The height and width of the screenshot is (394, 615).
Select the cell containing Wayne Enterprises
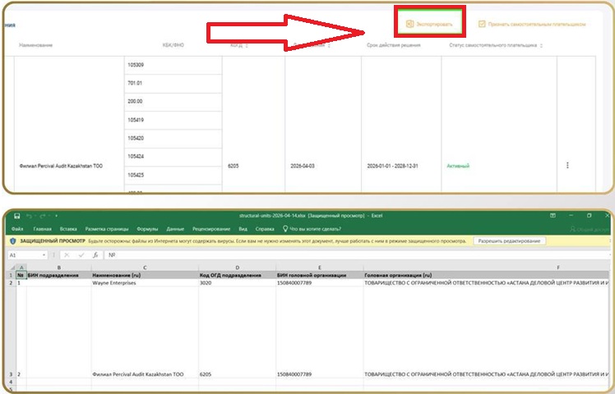click(x=144, y=282)
